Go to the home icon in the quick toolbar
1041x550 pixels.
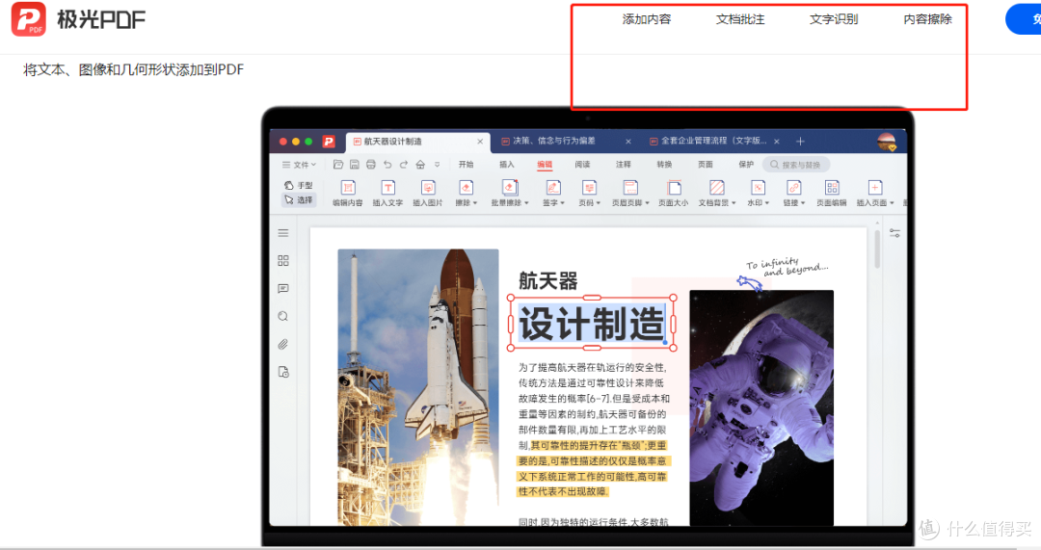pos(420,164)
